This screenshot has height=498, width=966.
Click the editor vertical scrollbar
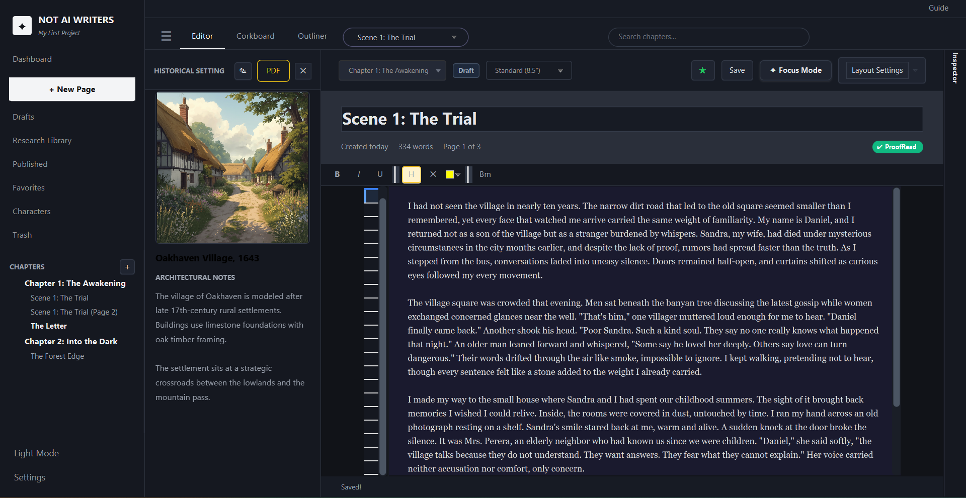[896, 297]
